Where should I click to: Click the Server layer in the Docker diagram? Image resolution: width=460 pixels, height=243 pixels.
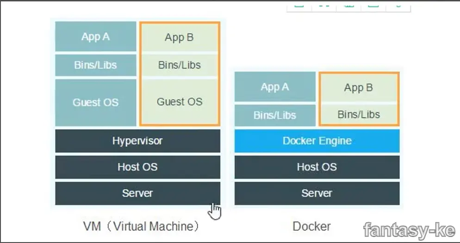[x=317, y=193]
